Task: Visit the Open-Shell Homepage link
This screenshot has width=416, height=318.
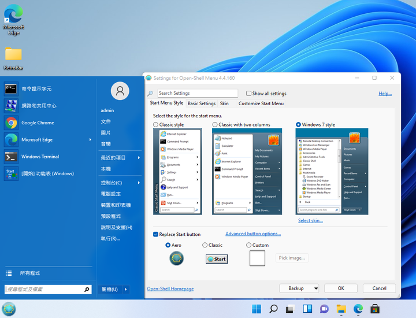Action: pos(170,289)
